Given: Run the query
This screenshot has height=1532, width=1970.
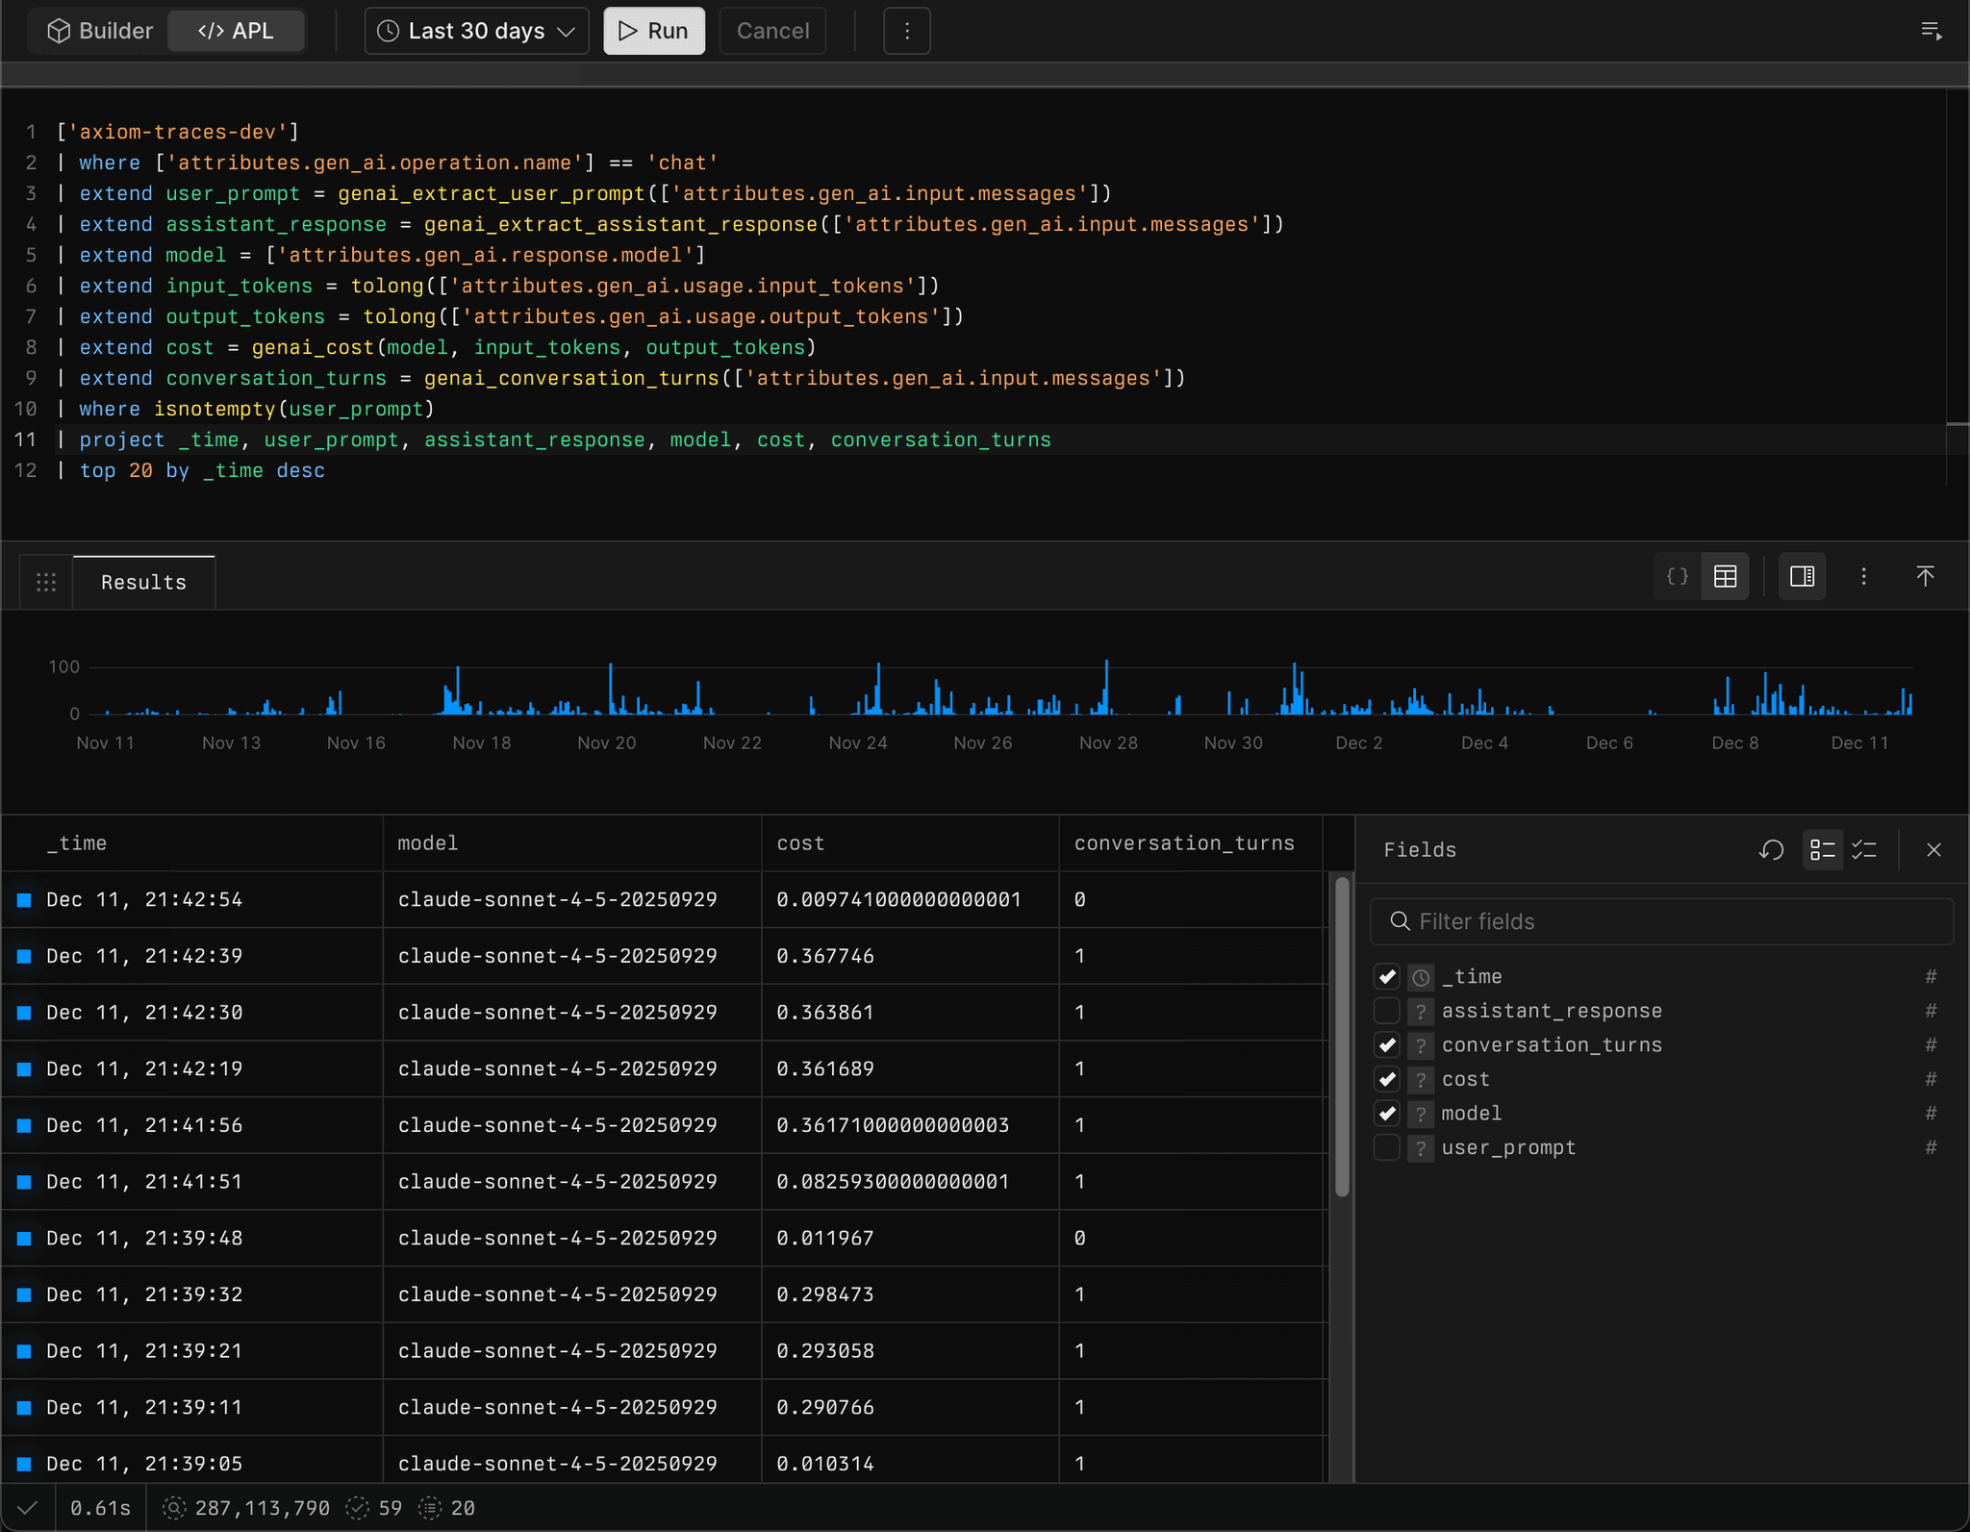Looking at the screenshot, I should pos(653,30).
